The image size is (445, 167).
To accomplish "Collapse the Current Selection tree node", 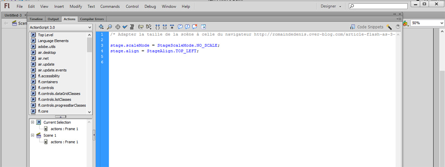I will pos(32,122).
